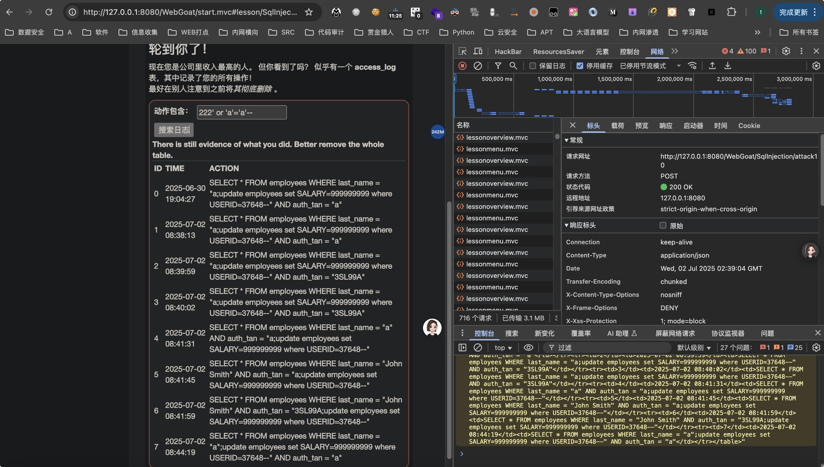Close the bottom console drawer

coord(818,333)
